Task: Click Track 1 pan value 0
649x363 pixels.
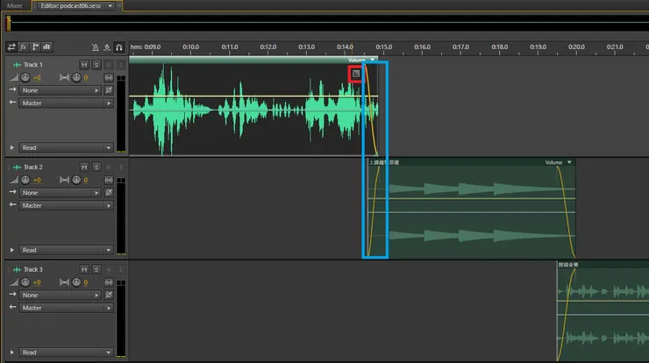Action: 86,77
